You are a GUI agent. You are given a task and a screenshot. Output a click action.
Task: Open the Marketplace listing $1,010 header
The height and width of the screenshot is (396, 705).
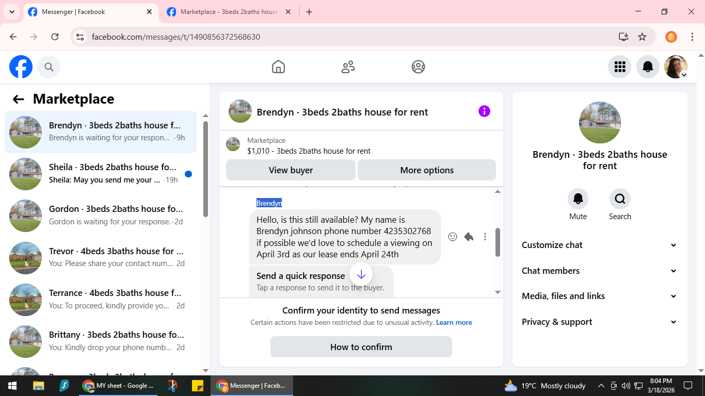pyautogui.click(x=361, y=145)
